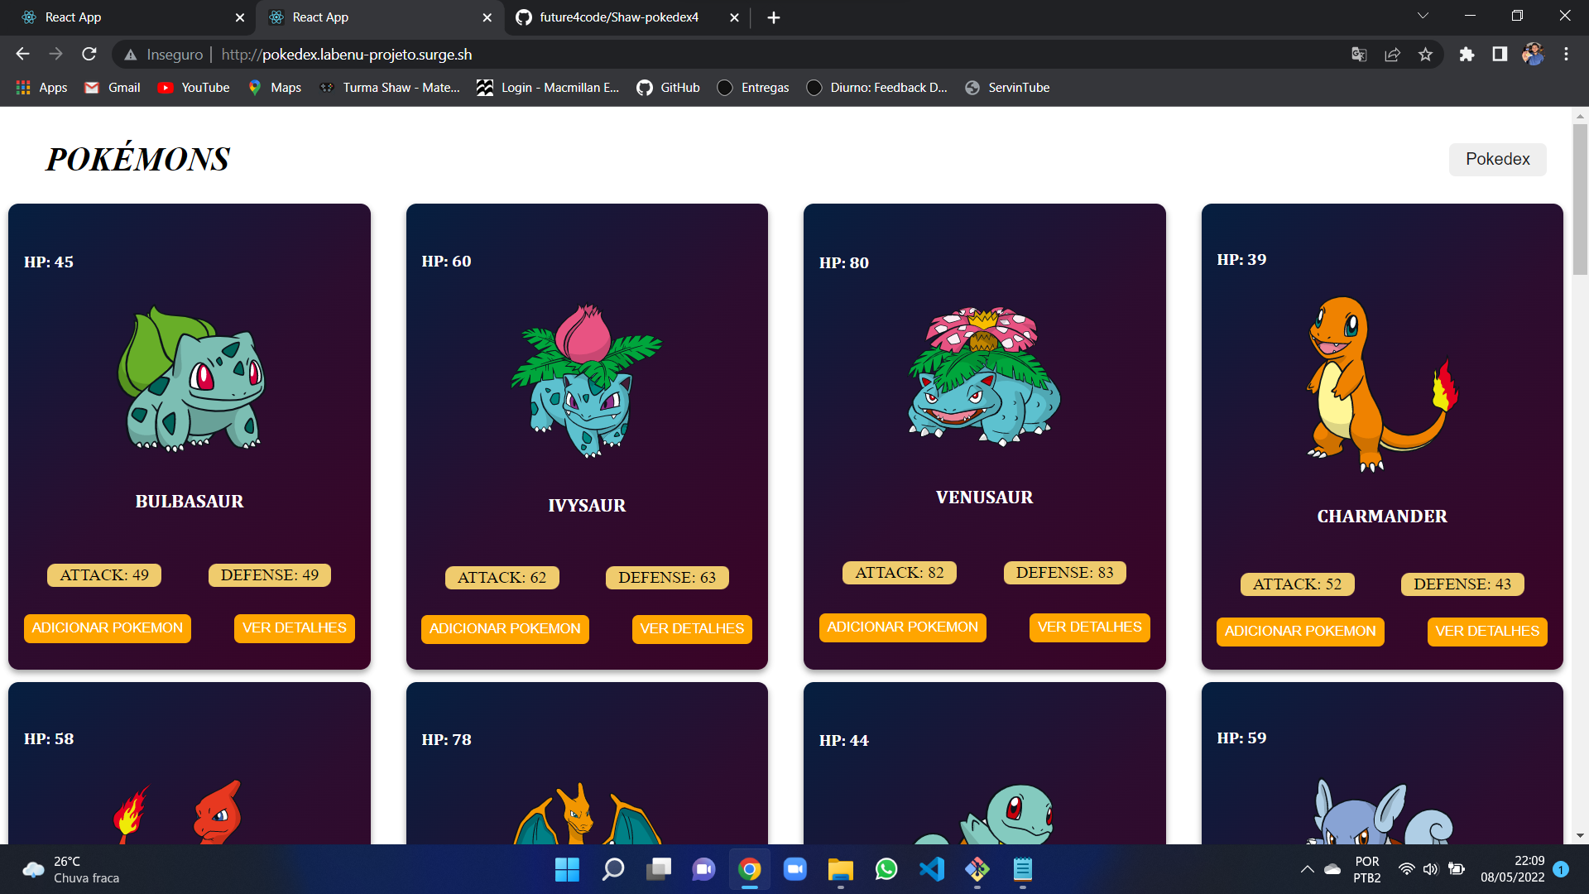The height and width of the screenshot is (894, 1589).
Task: Open the browser Extensions icon
Action: pyautogui.click(x=1467, y=54)
